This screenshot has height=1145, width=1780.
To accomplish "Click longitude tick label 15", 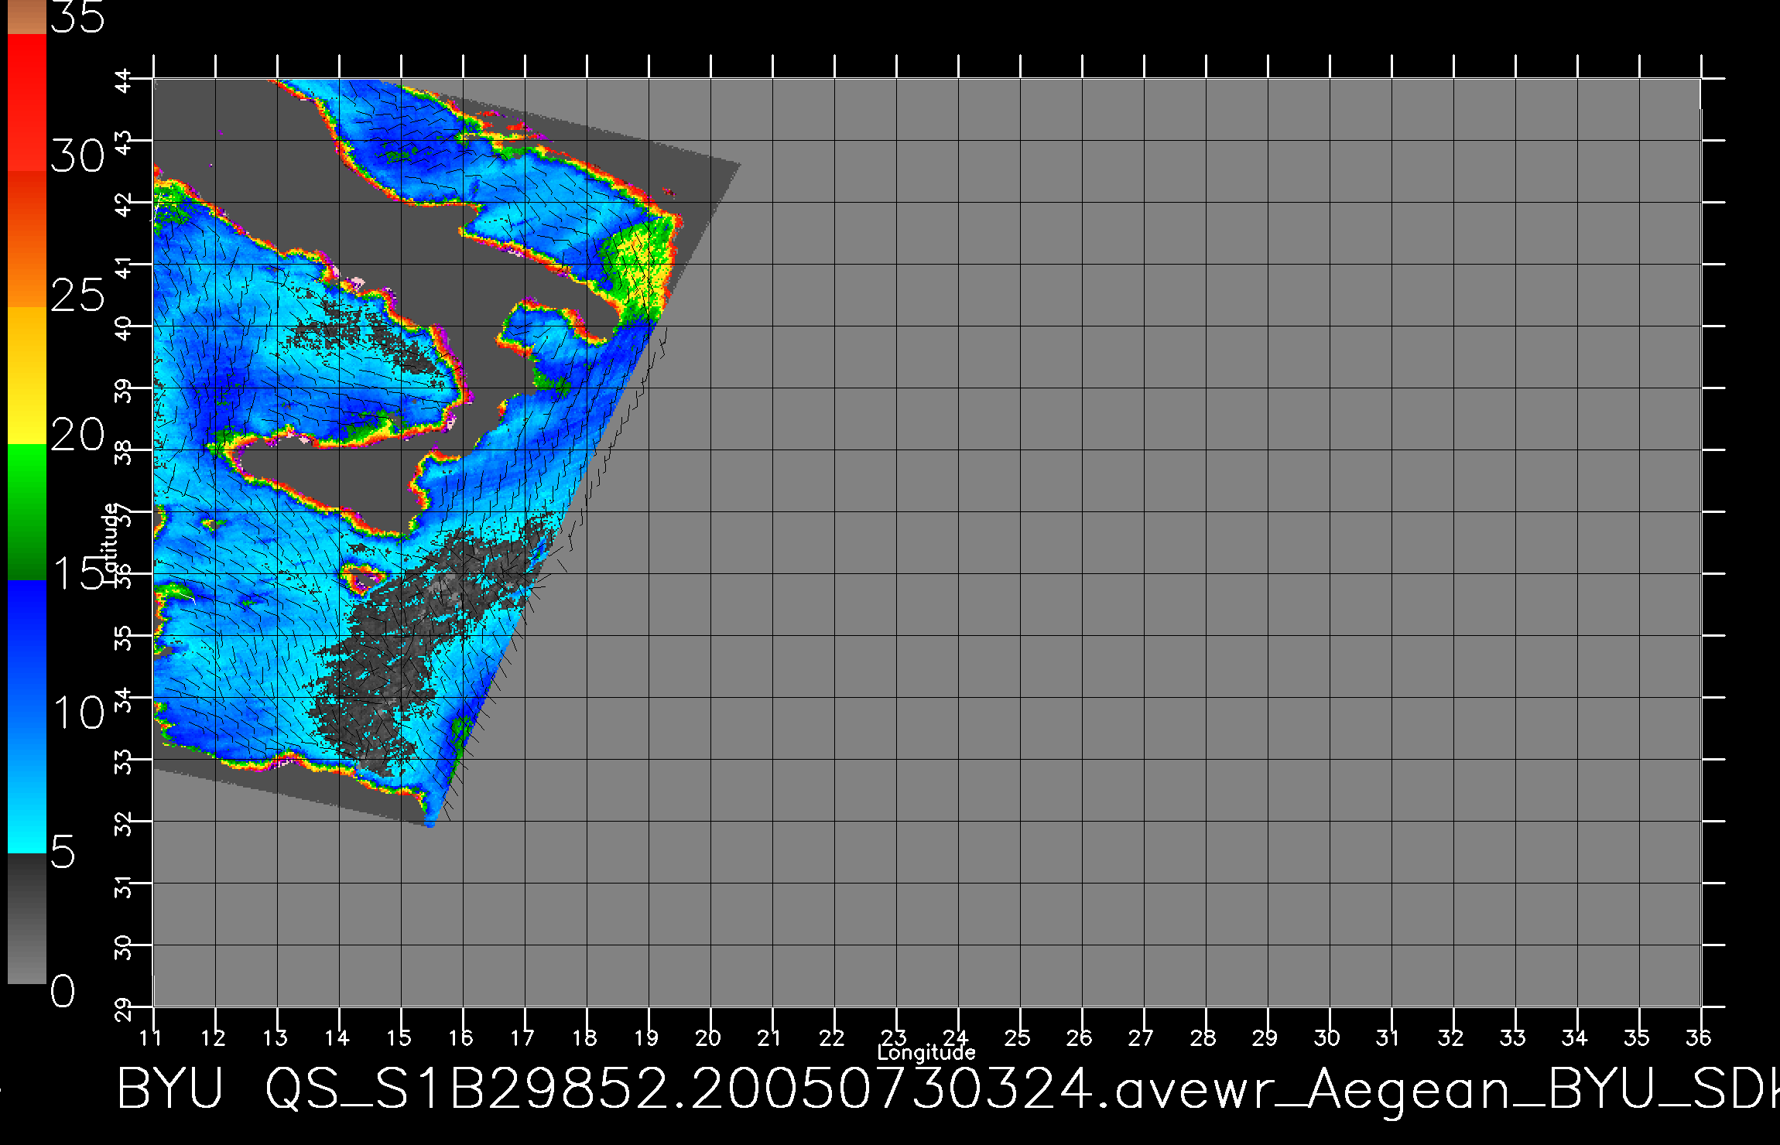I will click(399, 1037).
